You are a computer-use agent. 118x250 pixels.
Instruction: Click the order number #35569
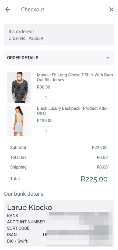[36, 38]
